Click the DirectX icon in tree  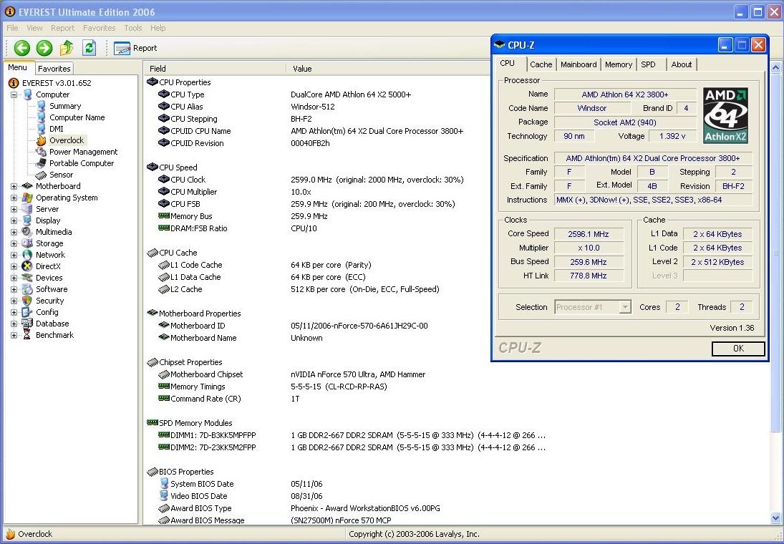pyautogui.click(x=27, y=266)
